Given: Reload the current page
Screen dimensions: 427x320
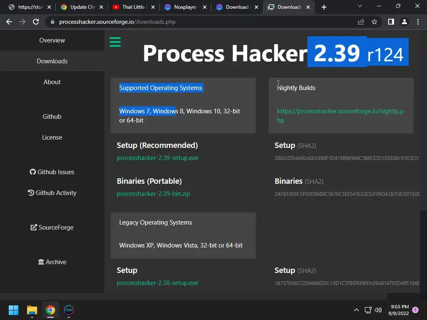Looking at the screenshot, I should [36, 22].
